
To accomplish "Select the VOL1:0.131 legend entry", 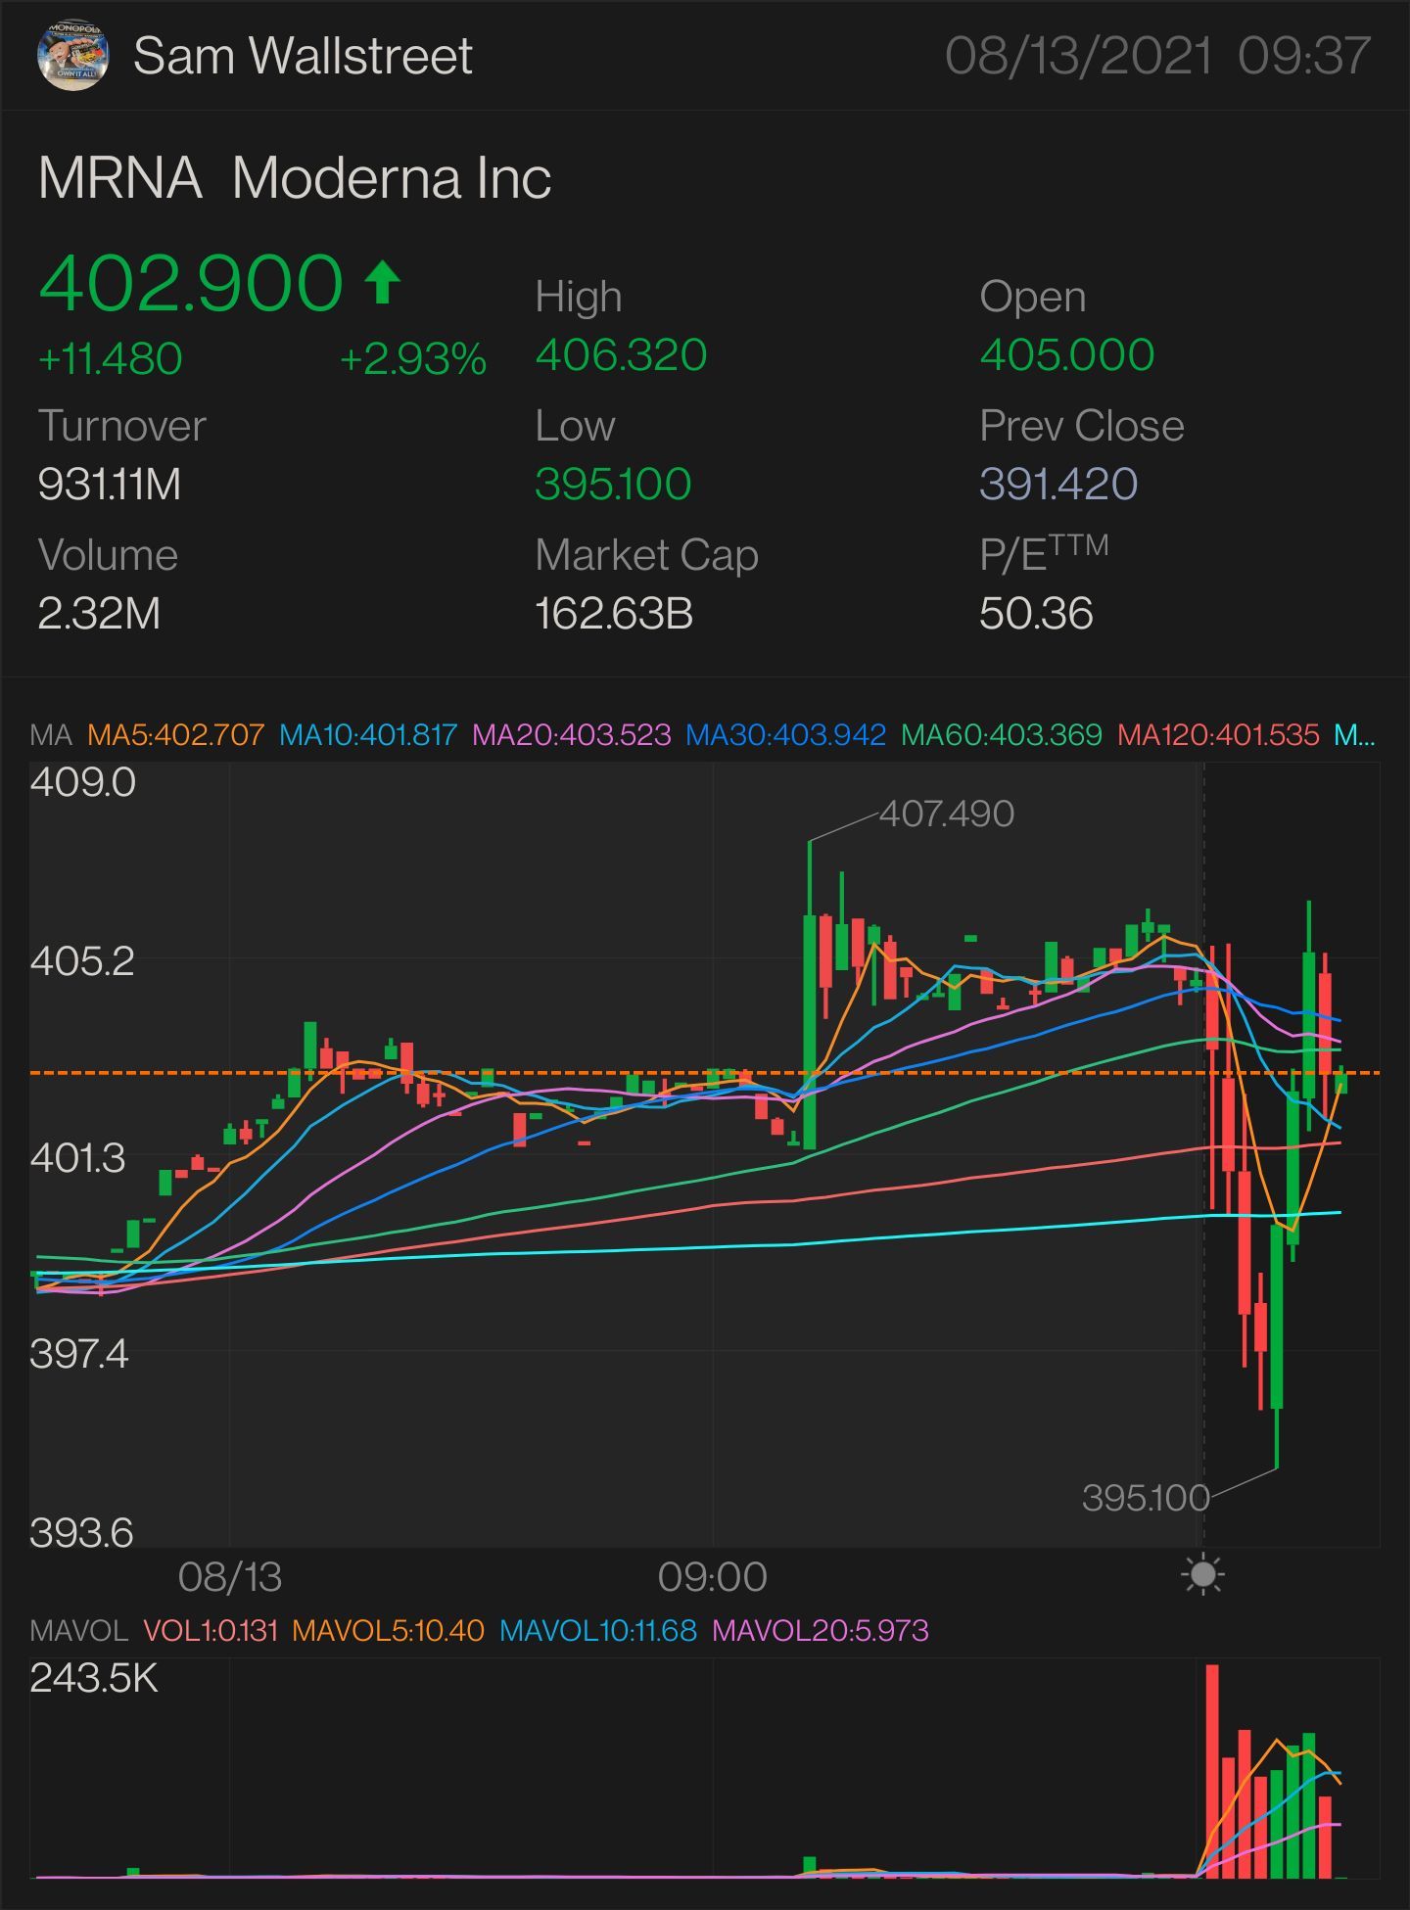I will (x=211, y=1630).
